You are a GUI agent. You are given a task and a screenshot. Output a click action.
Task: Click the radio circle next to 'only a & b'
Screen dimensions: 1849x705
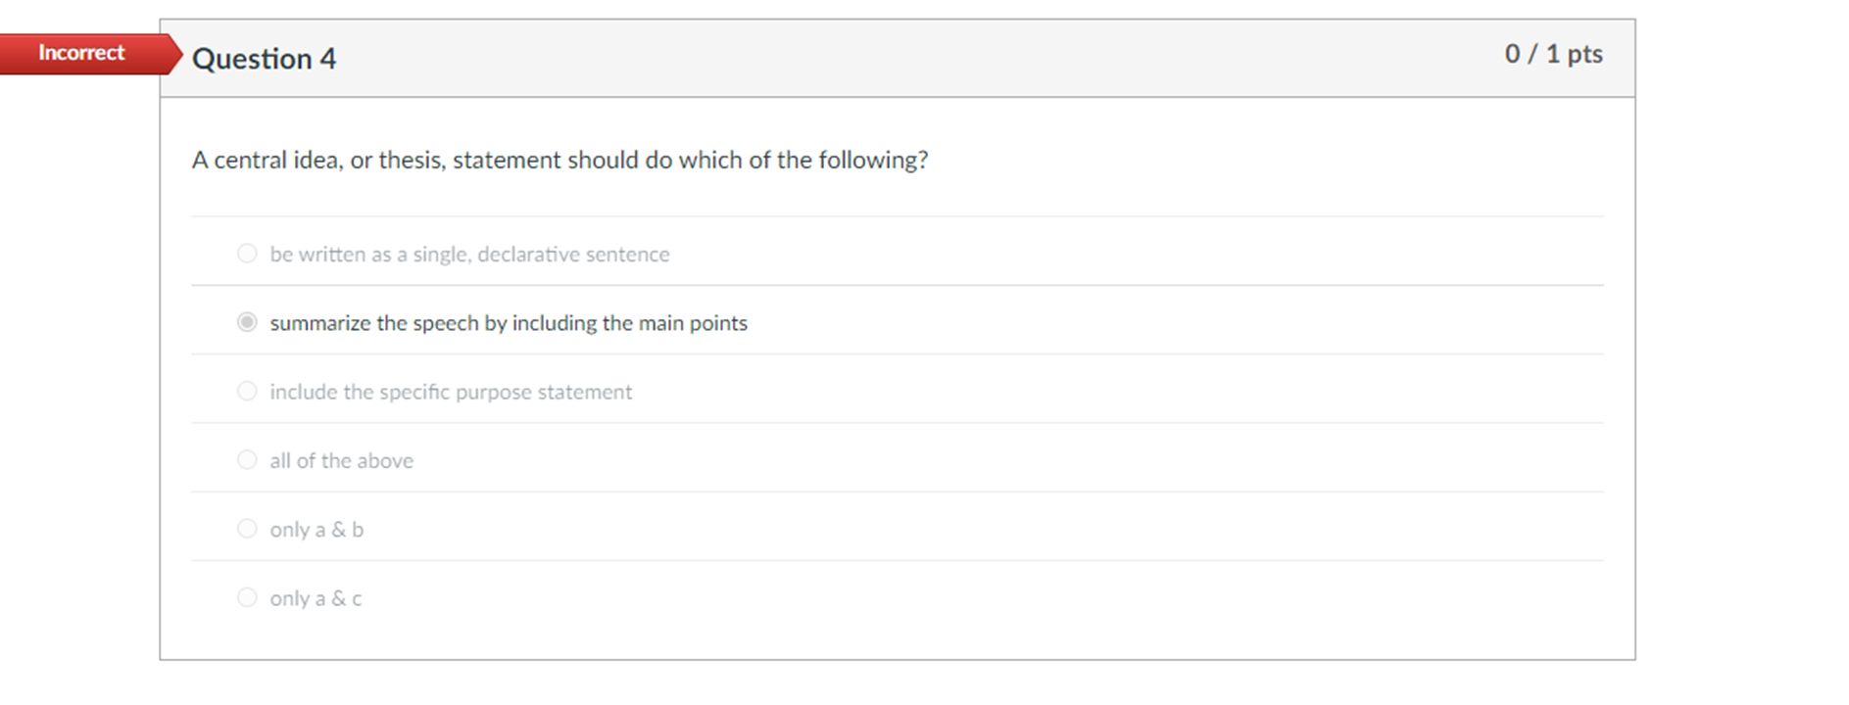point(247,527)
